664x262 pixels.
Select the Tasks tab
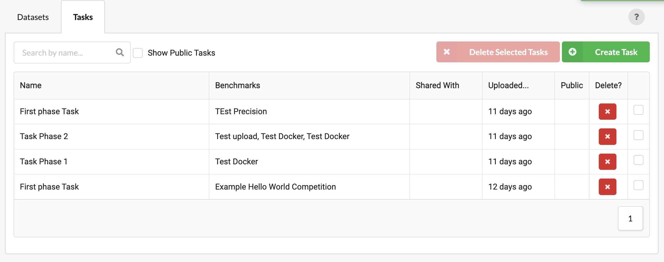coord(83,17)
